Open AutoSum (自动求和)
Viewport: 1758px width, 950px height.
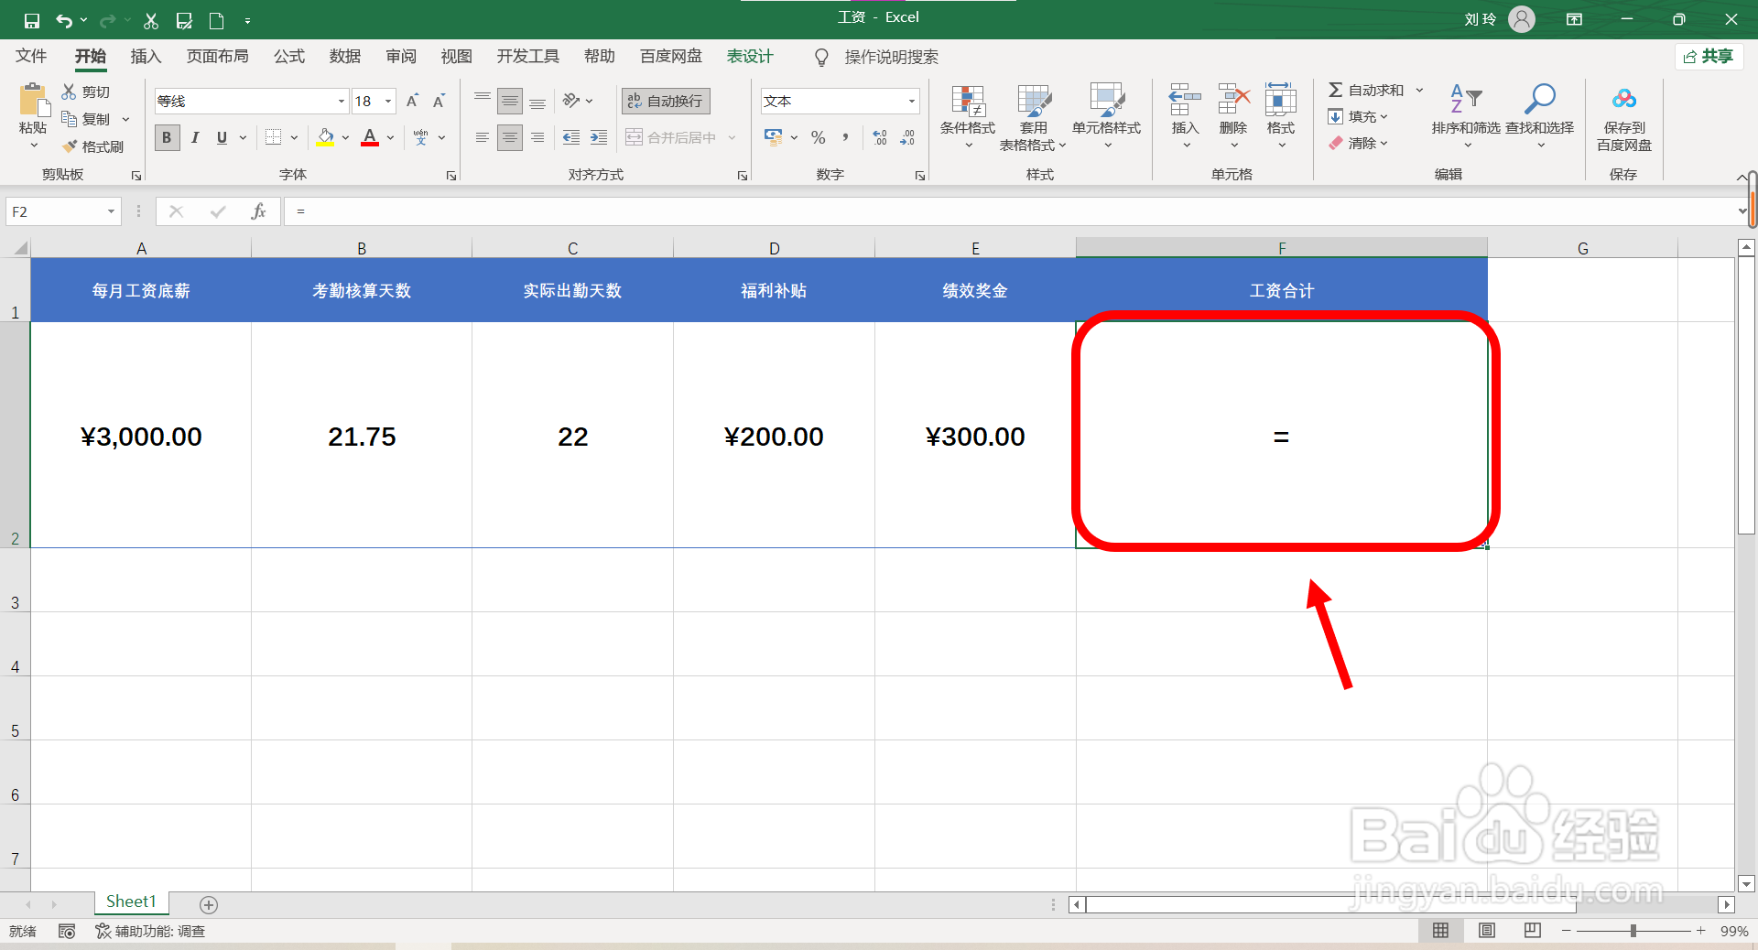click(1371, 90)
